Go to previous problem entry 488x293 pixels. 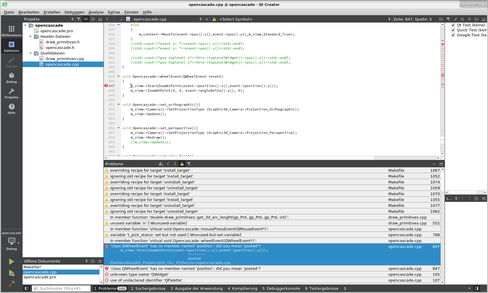[x=168, y=164]
